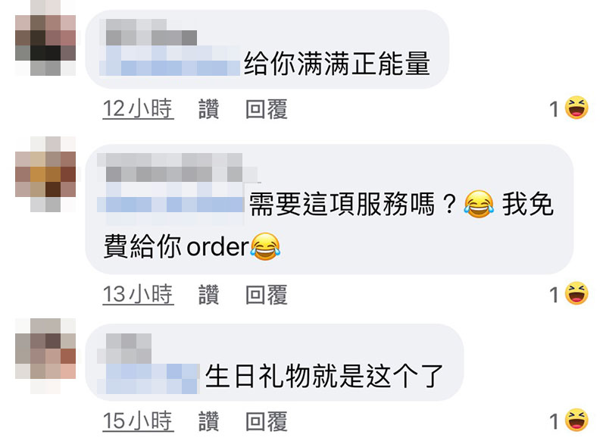Open the third commenter's blurred avatar

pos(45,355)
